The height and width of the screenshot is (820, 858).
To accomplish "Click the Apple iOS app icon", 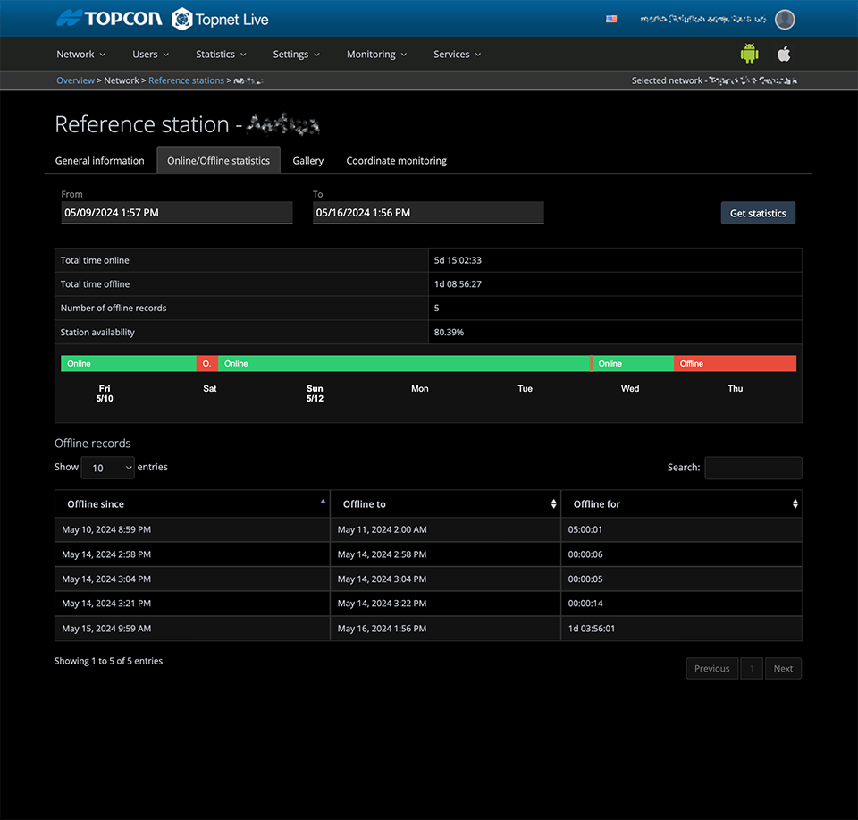I will (x=784, y=54).
